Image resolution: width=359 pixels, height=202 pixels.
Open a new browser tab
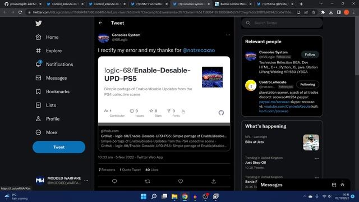[x=301, y=4]
